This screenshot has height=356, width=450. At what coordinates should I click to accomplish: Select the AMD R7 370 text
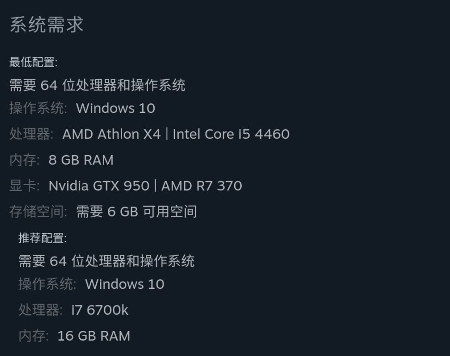point(201,186)
